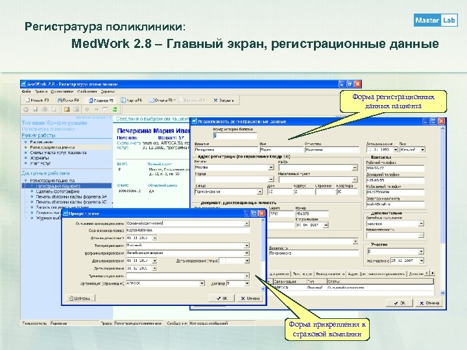Select the highlighted 'Регистрация пациента' action row

[67, 186]
